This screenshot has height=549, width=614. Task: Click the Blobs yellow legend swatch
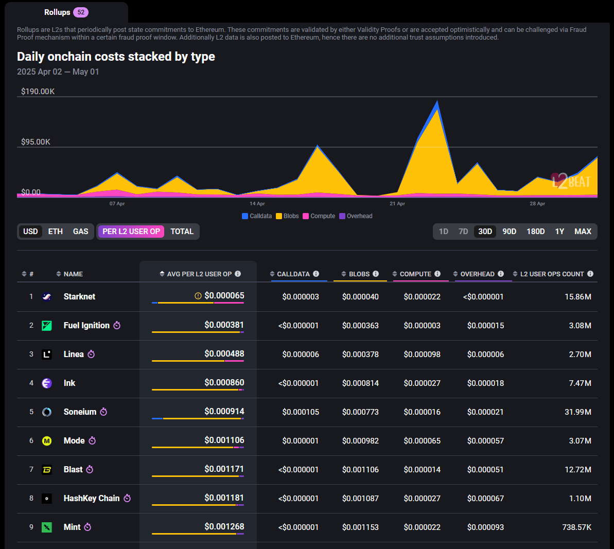[279, 216]
